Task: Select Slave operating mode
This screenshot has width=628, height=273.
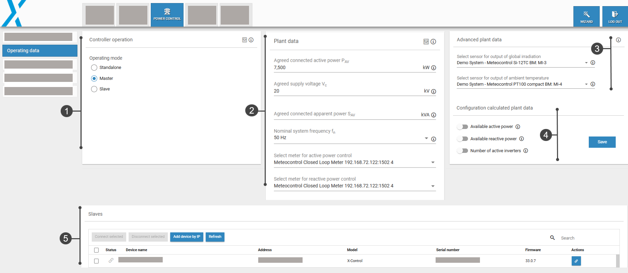Action: (94, 89)
